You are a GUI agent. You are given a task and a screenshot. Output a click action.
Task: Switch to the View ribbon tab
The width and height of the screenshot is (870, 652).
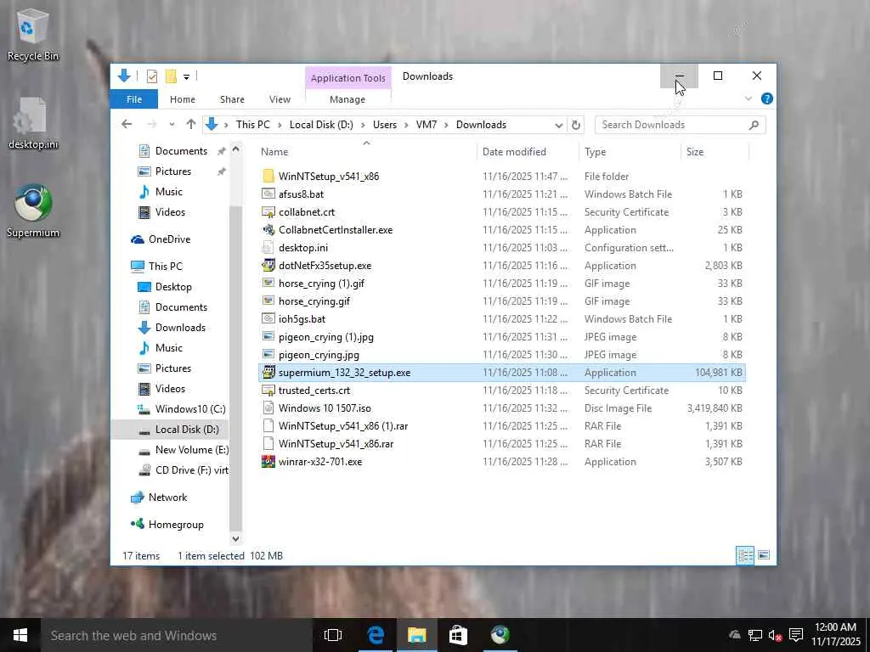point(280,99)
